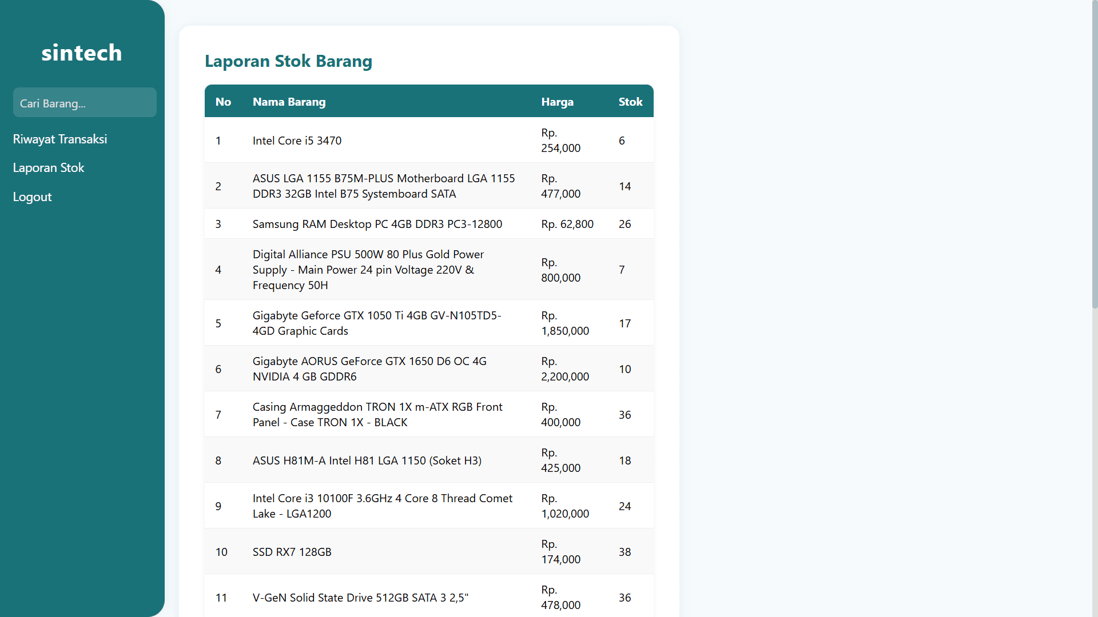Click the sintech logo in sidebar
1098x617 pixels.
pyautogui.click(x=82, y=53)
